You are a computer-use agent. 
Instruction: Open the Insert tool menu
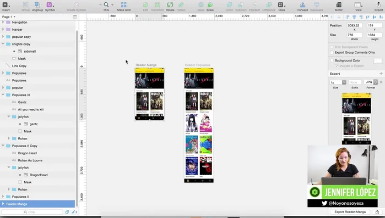pos(6,7)
